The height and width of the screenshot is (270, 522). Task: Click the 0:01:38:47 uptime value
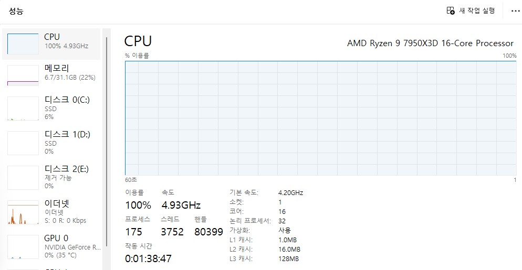[149, 258]
